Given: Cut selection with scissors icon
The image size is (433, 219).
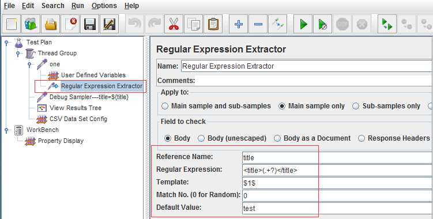Looking at the screenshot, I should tap(174, 24).
